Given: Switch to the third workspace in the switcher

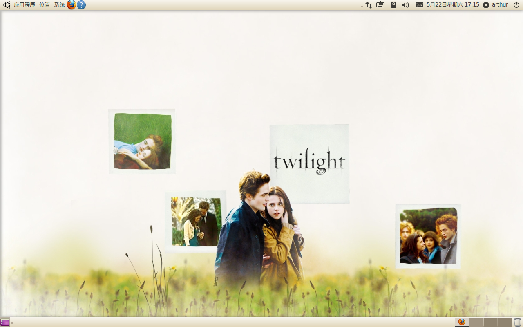Looking at the screenshot, I should point(491,322).
